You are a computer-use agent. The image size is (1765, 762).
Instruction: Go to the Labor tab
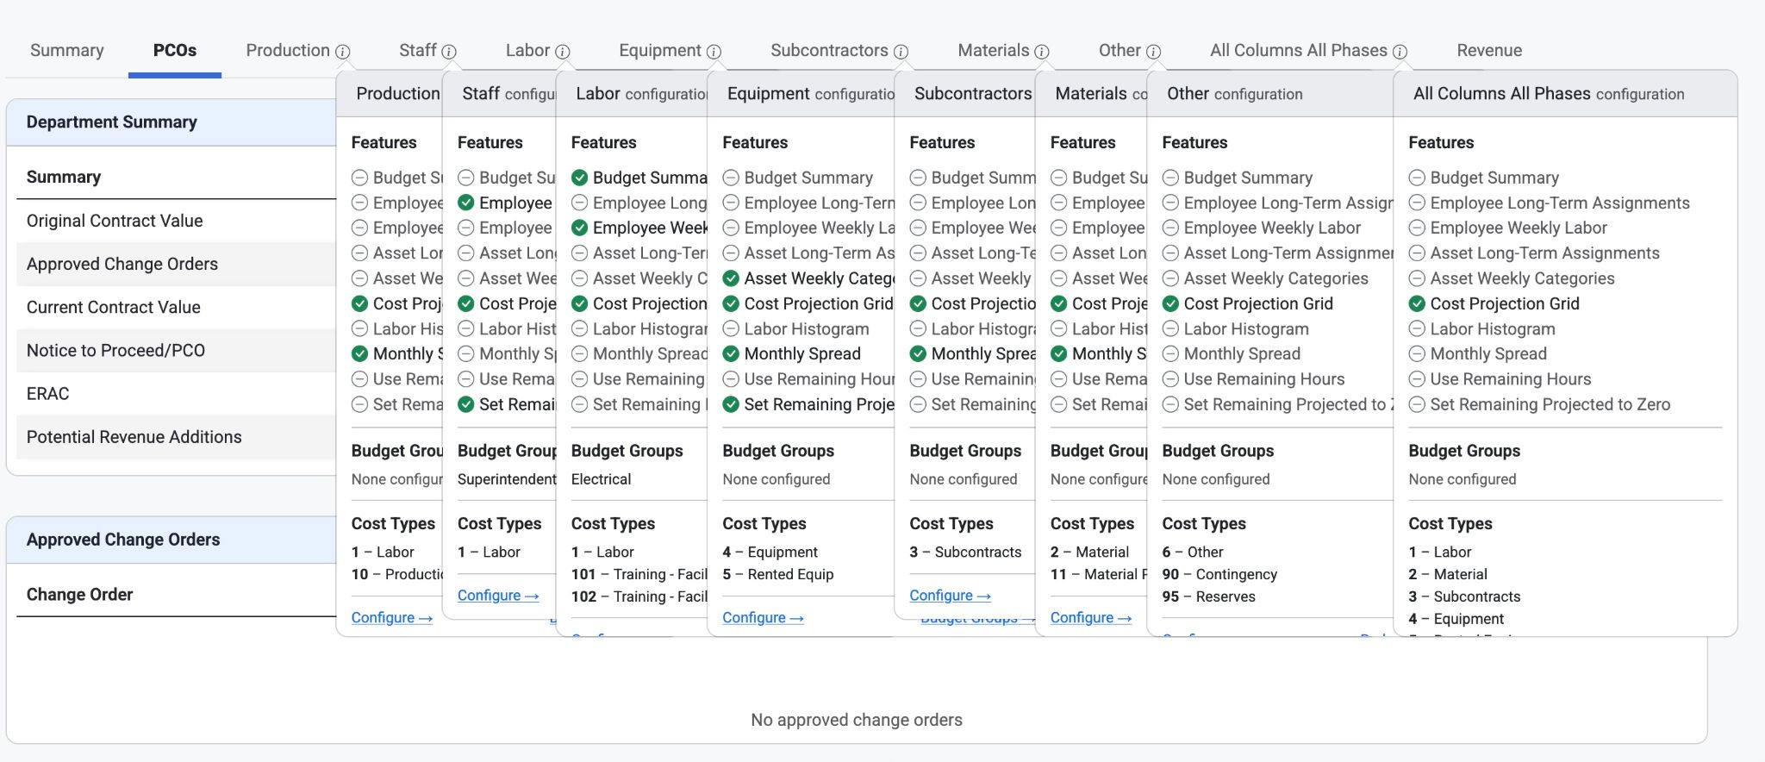(x=527, y=50)
